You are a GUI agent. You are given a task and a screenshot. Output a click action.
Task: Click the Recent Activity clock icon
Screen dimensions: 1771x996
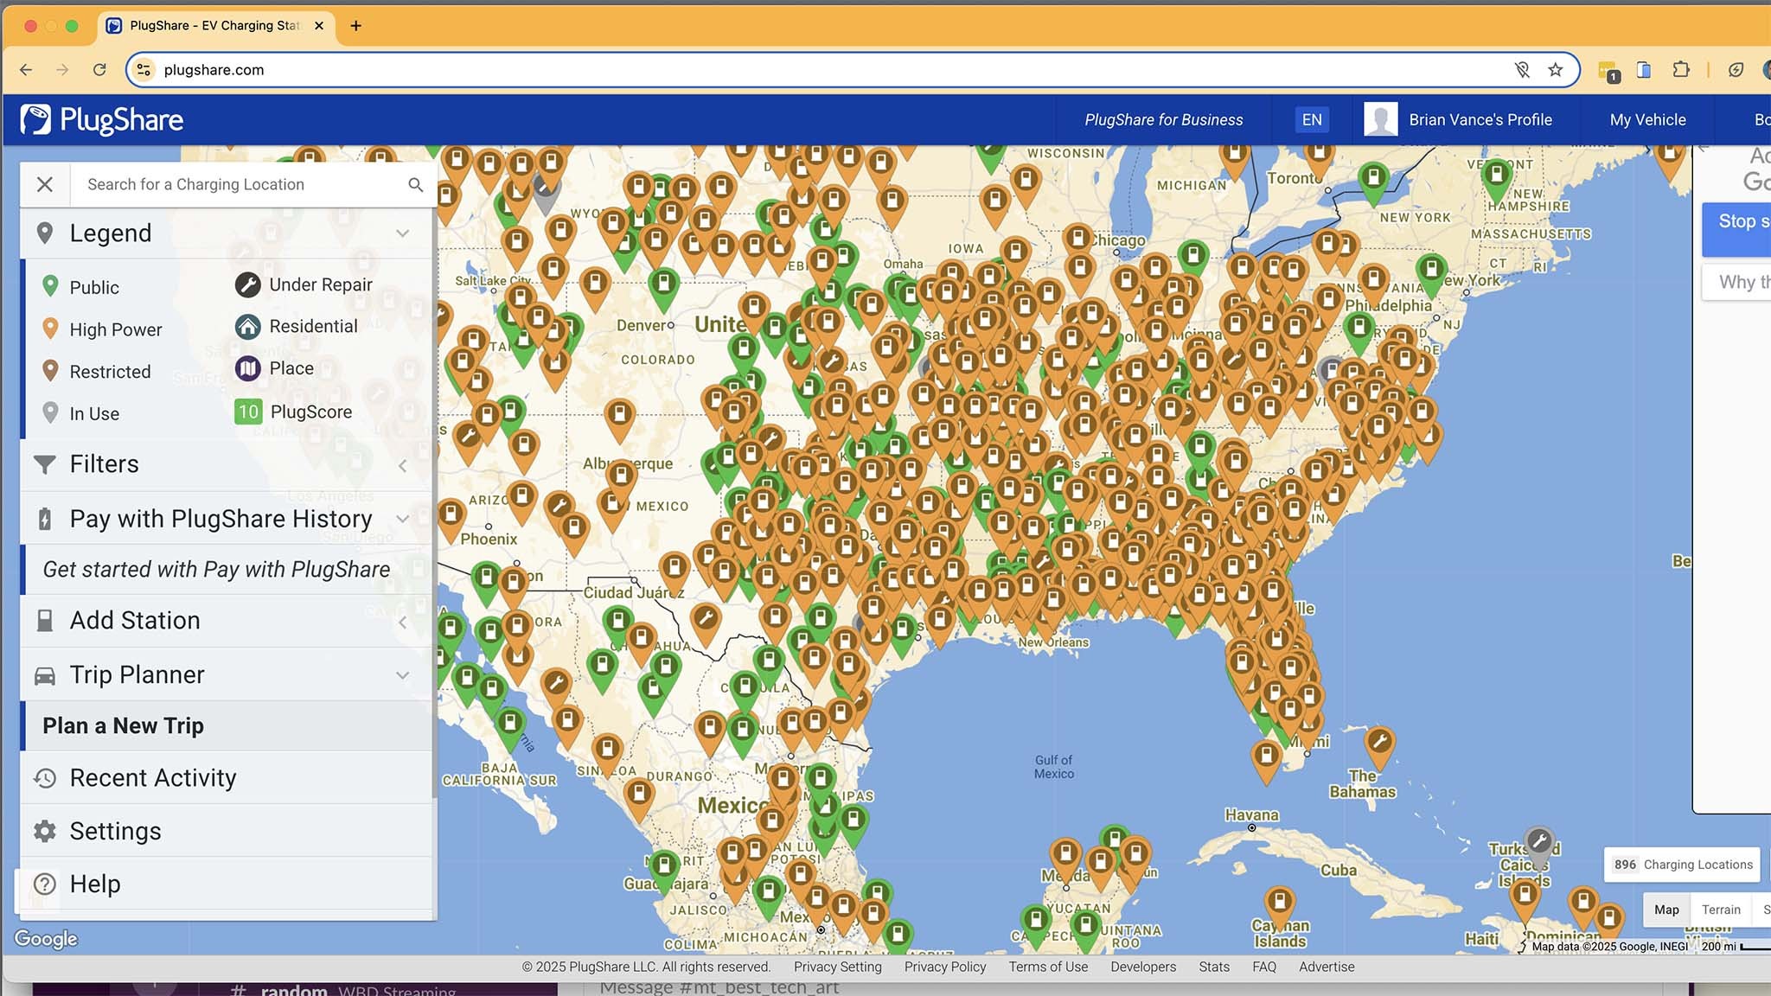click(45, 778)
